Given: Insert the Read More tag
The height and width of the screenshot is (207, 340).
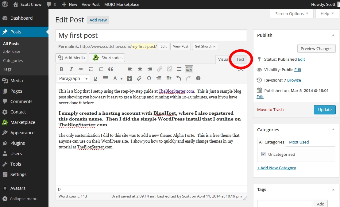Looking at the screenshot, I should 179,69.
